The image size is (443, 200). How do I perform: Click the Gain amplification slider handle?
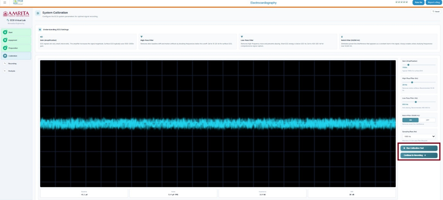pyautogui.click(x=408, y=65)
